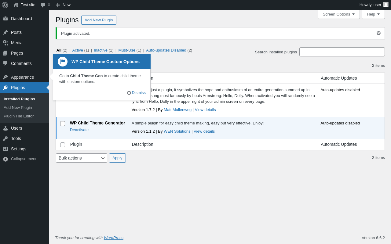Click the Appearance paintbrush icon

5,77
